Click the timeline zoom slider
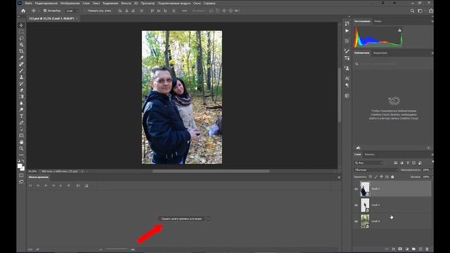The image size is (450, 253). 117,249
